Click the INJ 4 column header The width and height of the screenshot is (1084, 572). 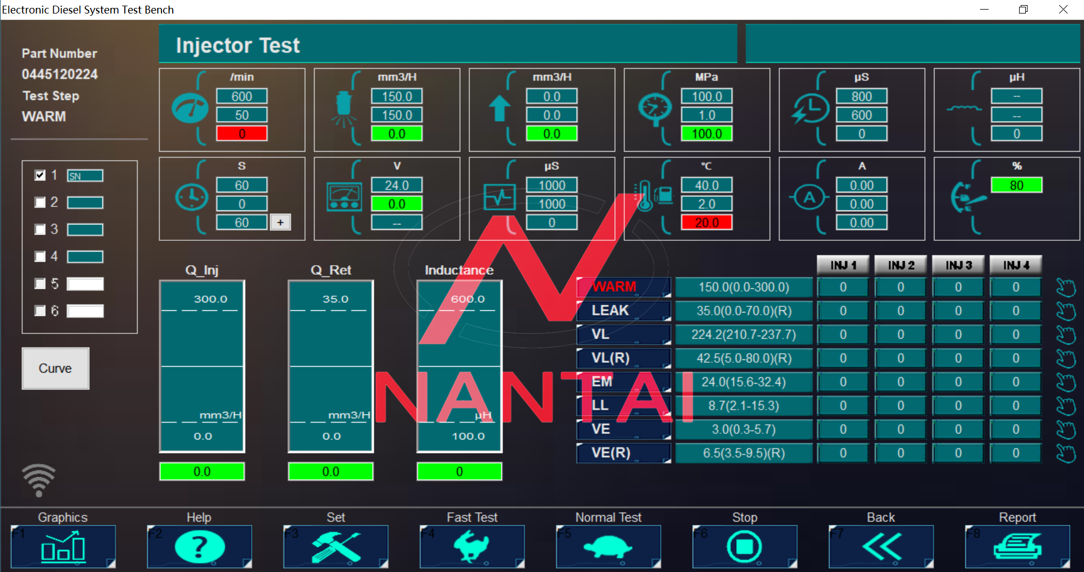(x=1016, y=265)
